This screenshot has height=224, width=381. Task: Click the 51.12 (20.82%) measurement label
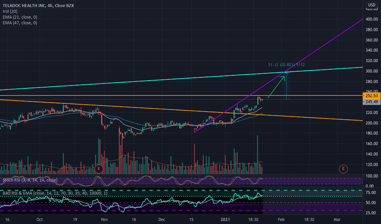coord(287,65)
